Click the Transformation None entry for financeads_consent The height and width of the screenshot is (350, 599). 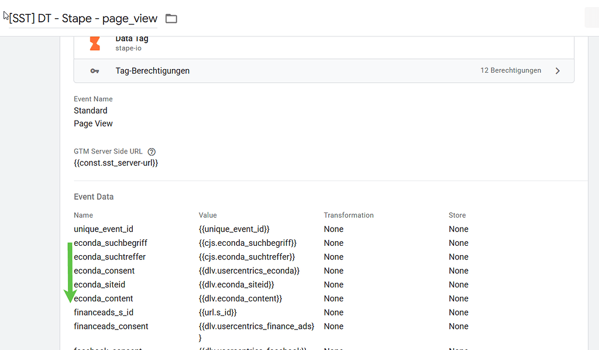(x=333, y=326)
